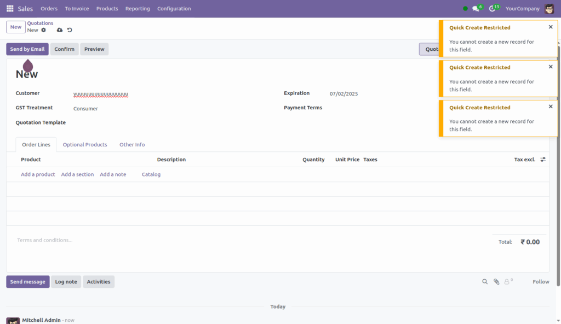The width and height of the screenshot is (561, 324).
Task: Close the middle Quick Create Restricted warning
Action: click(551, 67)
